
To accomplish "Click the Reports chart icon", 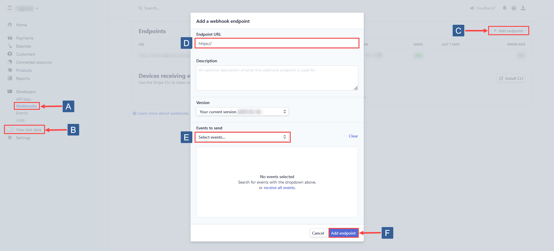I will tap(10, 78).
